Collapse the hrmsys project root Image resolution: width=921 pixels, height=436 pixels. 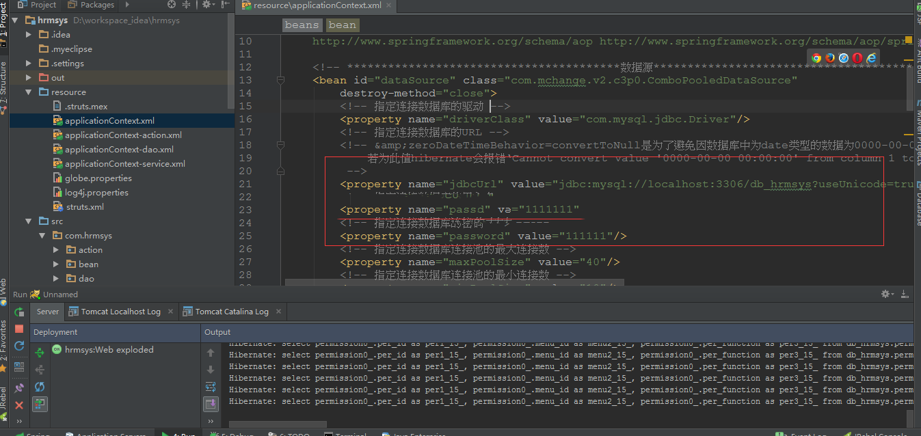click(14, 21)
